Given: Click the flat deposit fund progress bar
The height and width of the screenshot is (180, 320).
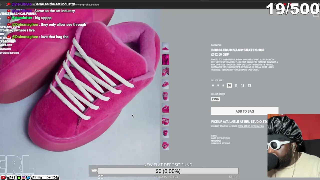Looking at the screenshot, I should pyautogui.click(x=168, y=171).
